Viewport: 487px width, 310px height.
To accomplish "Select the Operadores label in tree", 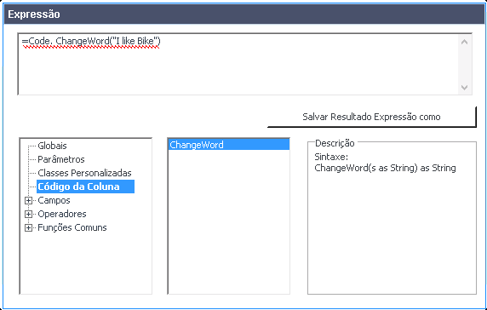I will tap(62, 214).
